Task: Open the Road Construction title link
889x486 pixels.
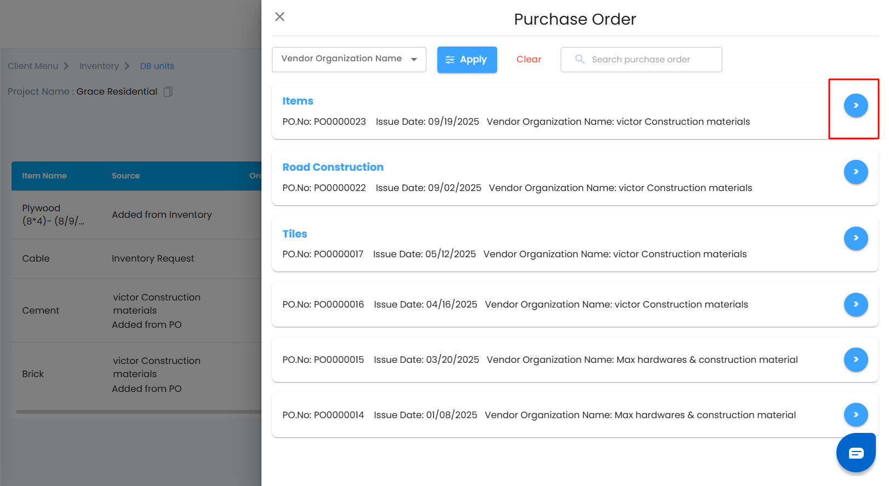Action: [333, 167]
